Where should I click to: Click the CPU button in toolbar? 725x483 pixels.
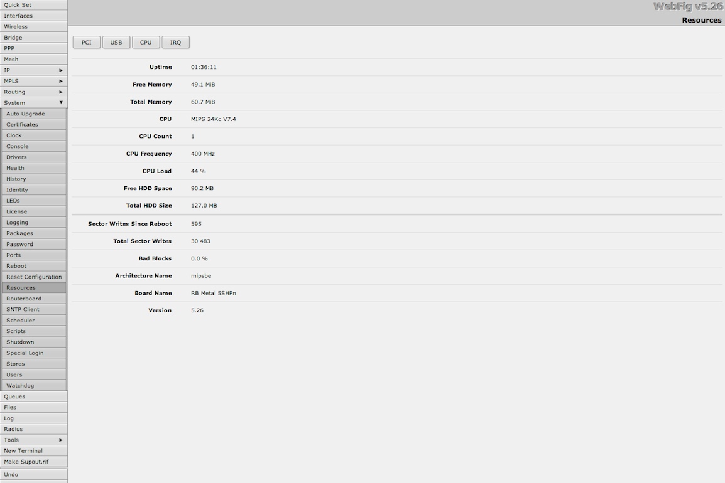tap(146, 43)
